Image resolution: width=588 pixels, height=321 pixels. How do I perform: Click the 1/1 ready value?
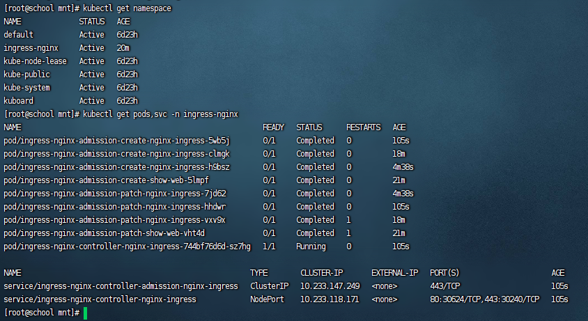[269, 246]
